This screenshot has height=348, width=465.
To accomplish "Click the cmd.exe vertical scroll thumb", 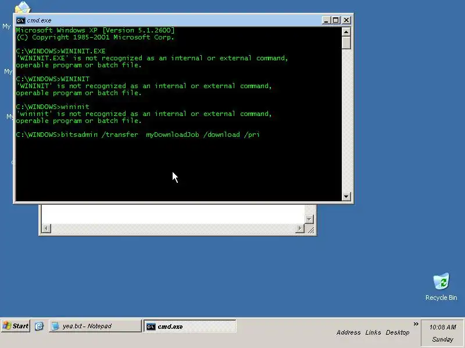I will point(346,42).
